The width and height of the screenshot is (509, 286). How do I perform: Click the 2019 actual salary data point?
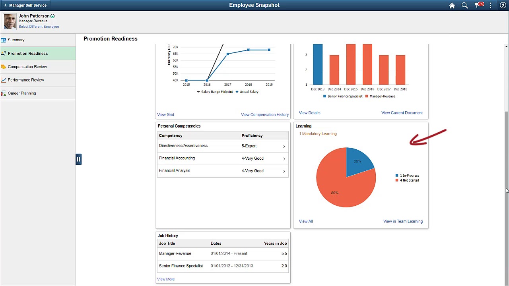(269, 50)
